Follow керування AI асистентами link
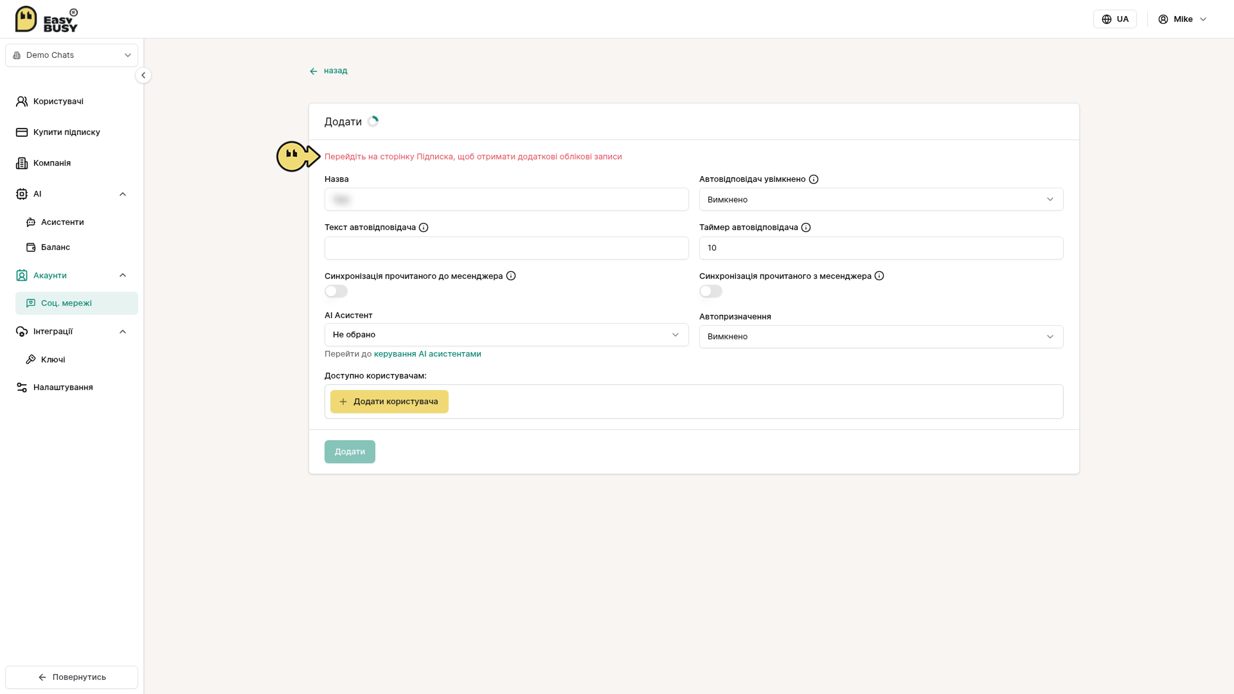Screen dimensions: 1234x694 (427, 354)
